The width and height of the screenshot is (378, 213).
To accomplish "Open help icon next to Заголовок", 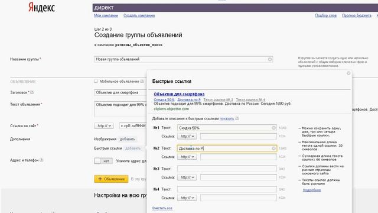I will [32, 92].
